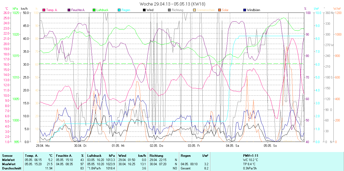344x171 pixels.
Task: Click the '30.04. Di' date label
Action: pos(80,145)
